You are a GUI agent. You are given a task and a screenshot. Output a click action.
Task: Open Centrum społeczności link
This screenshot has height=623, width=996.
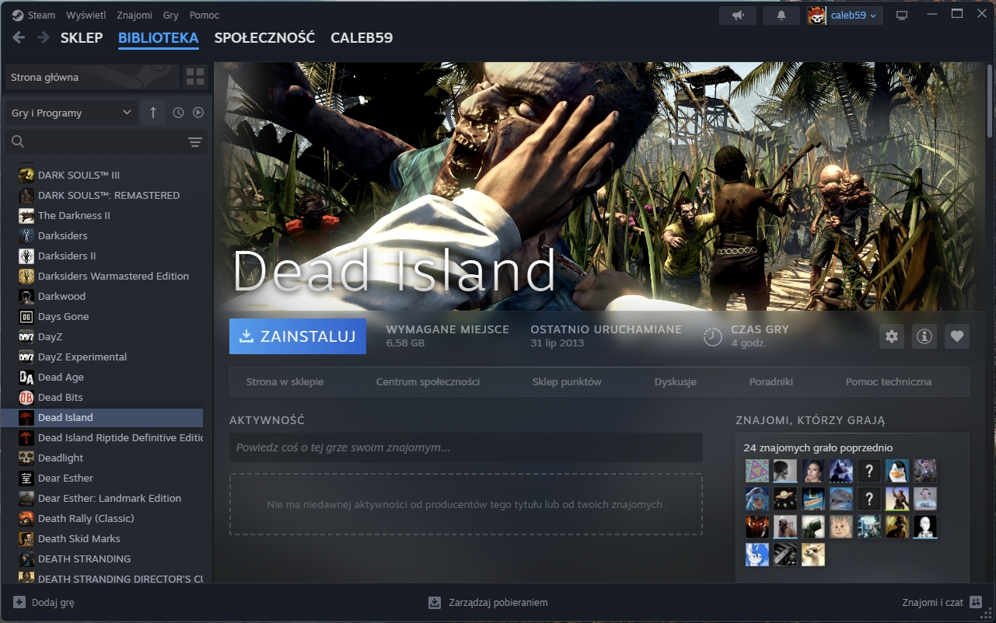[x=428, y=381]
